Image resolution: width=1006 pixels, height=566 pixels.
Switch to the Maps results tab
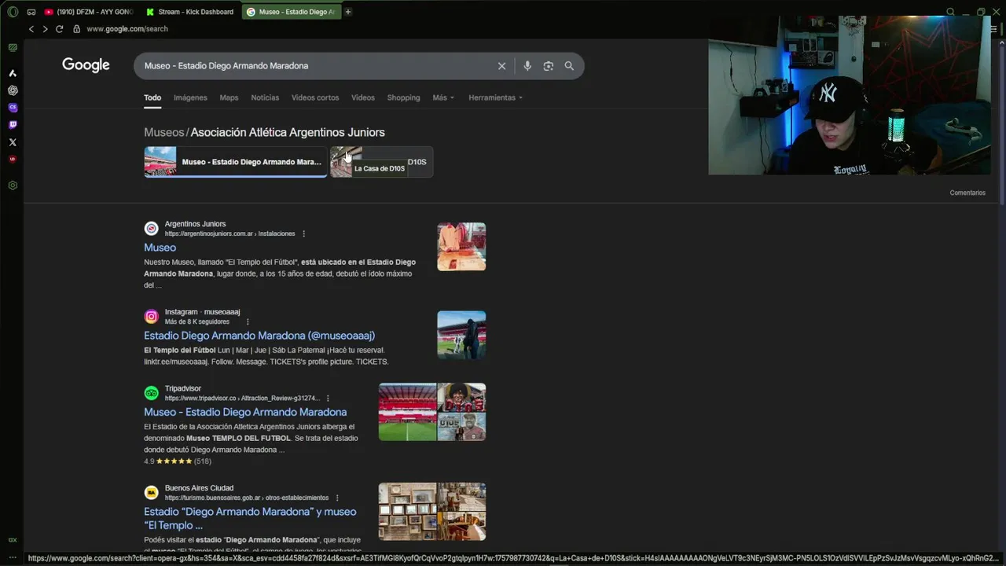pyautogui.click(x=229, y=97)
